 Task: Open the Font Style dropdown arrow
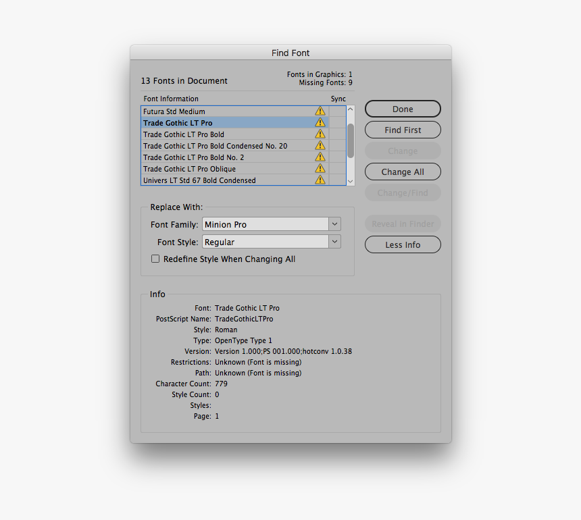[x=334, y=242]
